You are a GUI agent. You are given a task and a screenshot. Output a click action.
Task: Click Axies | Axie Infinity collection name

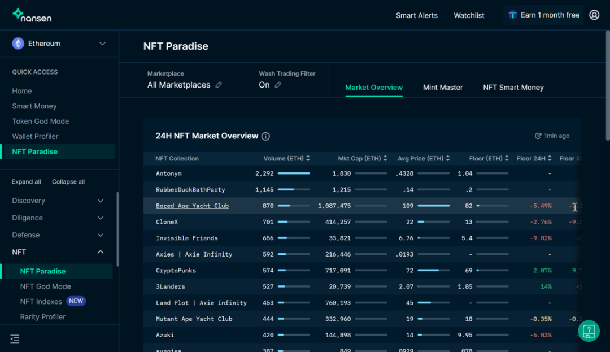pyautogui.click(x=194, y=254)
